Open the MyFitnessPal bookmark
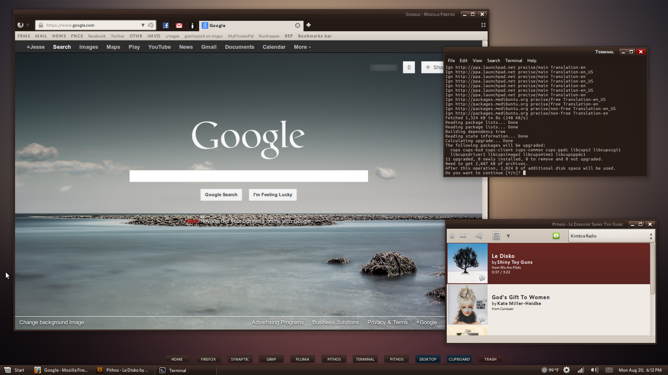Viewport: 668px width, 375px height. (240, 36)
